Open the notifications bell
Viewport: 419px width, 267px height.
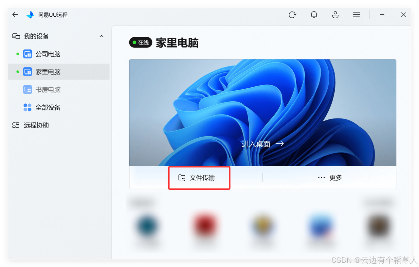[314, 15]
